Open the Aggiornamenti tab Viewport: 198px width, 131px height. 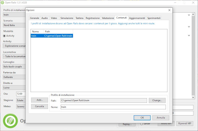click(137, 18)
